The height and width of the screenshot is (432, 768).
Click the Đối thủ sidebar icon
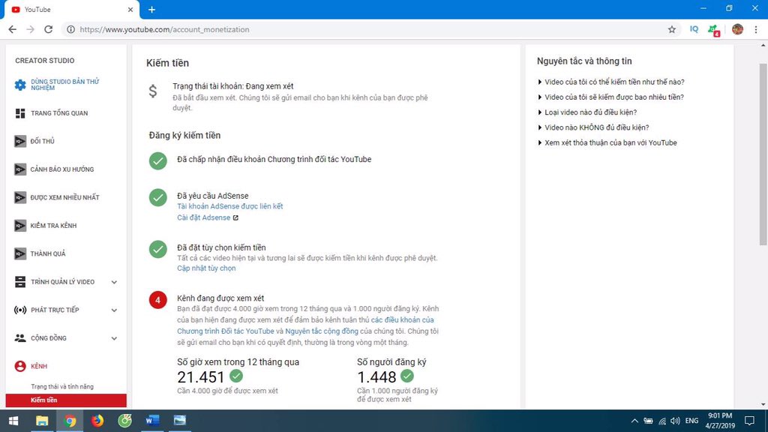[x=20, y=141]
